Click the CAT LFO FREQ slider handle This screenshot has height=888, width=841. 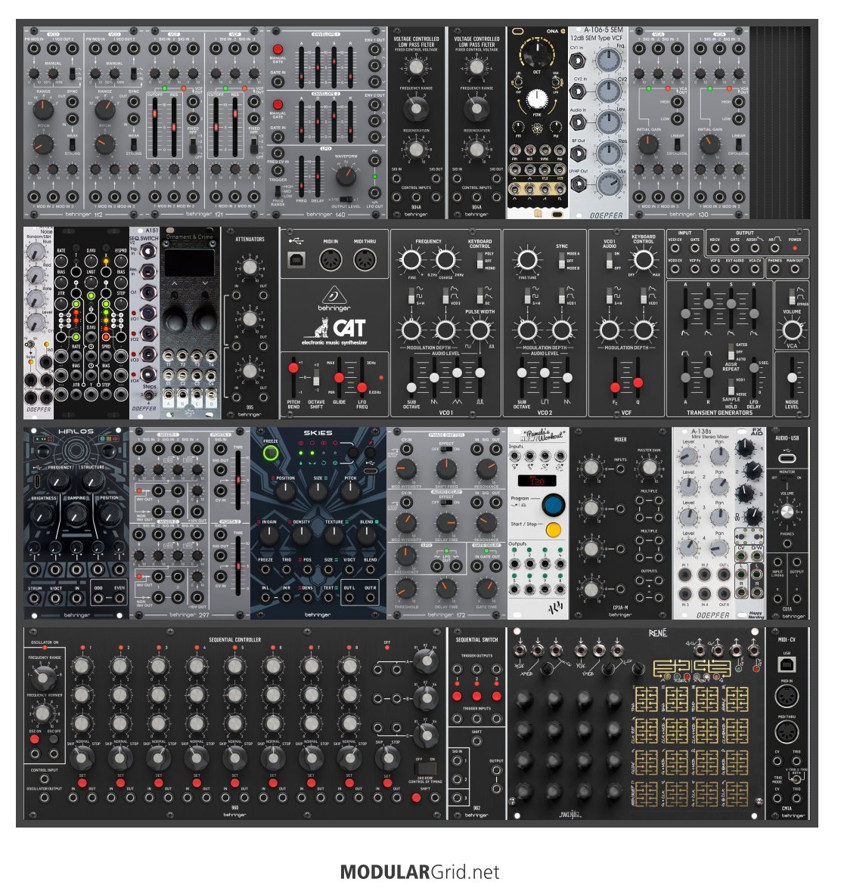tap(362, 388)
